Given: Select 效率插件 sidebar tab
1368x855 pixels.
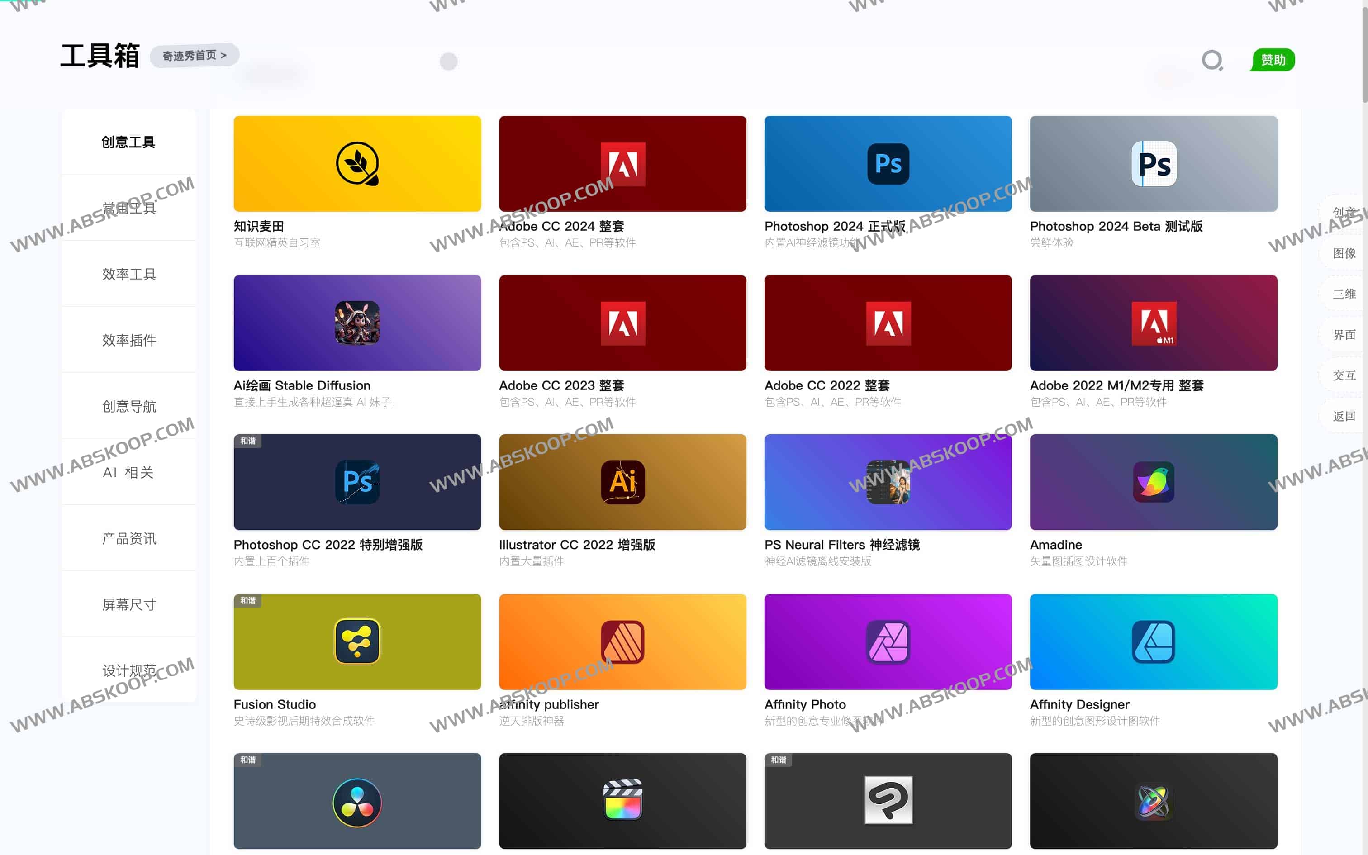Looking at the screenshot, I should [x=129, y=340].
